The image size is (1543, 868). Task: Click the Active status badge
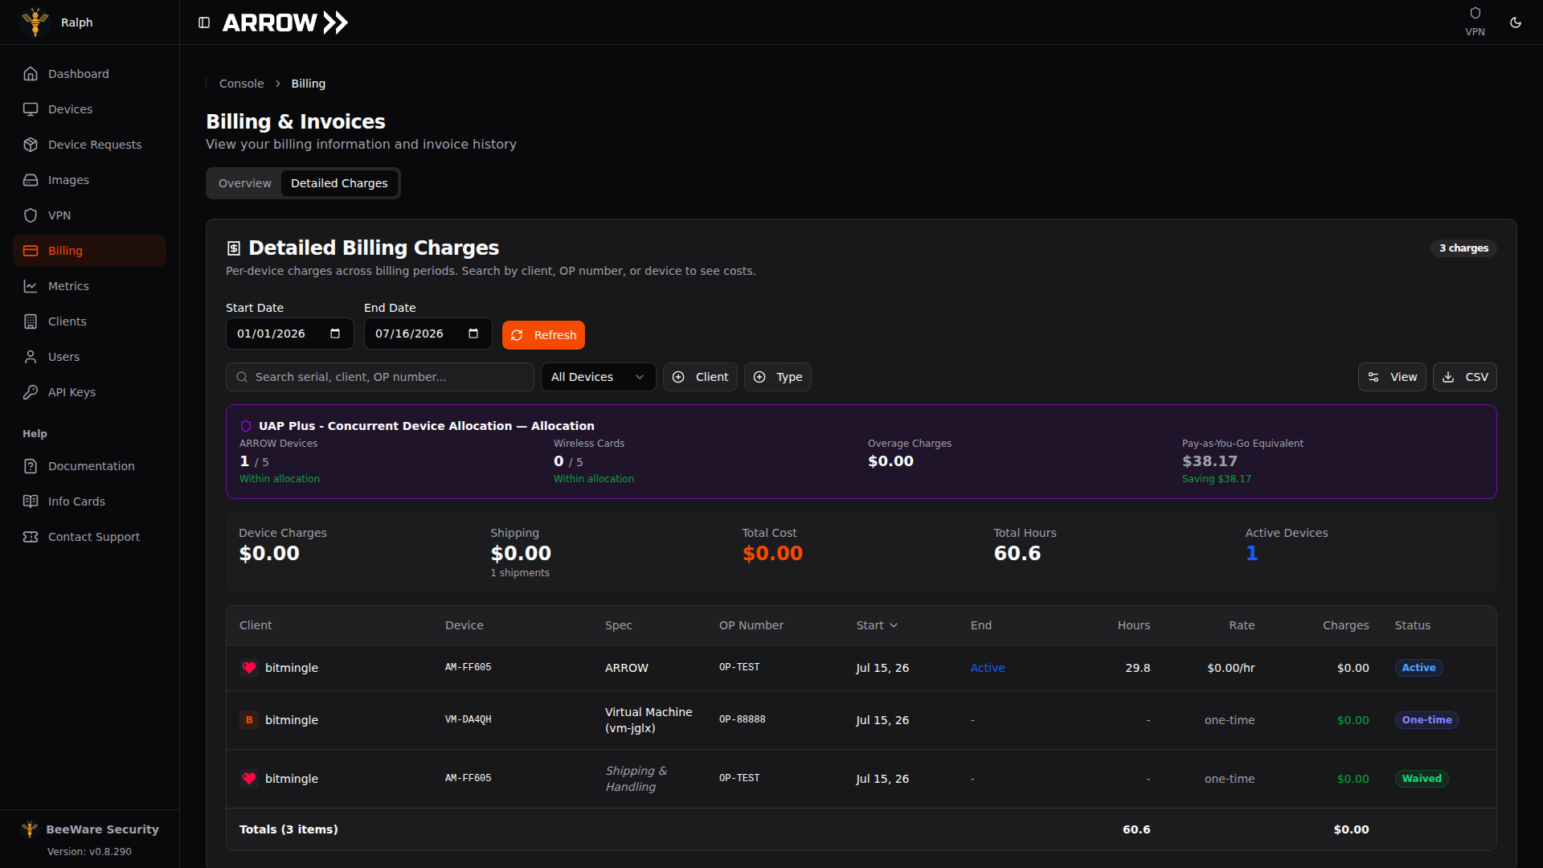pyautogui.click(x=1418, y=668)
